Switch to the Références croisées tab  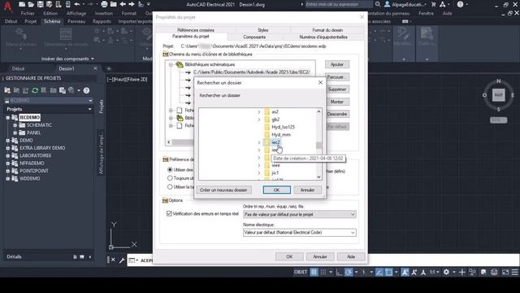(x=196, y=30)
